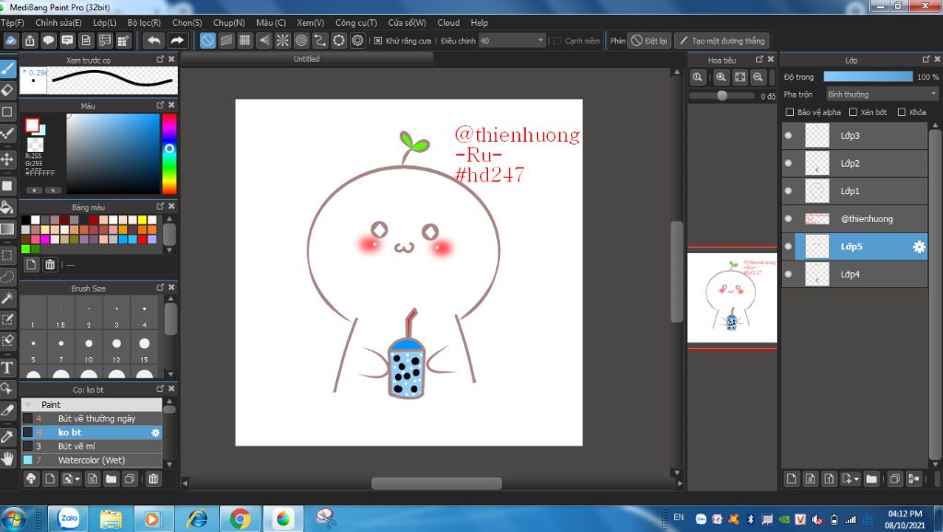This screenshot has width=943, height=532.
Task: Select the Move tool
Action: pos(7,159)
